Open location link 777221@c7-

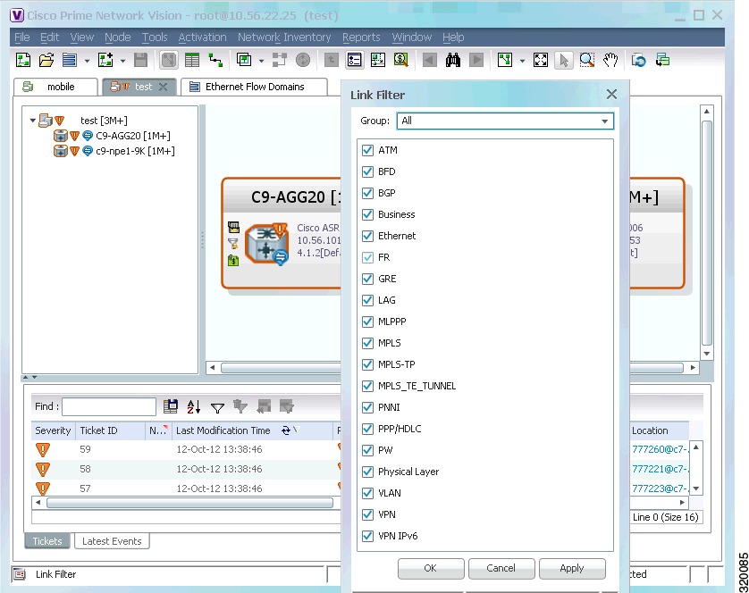661,469
